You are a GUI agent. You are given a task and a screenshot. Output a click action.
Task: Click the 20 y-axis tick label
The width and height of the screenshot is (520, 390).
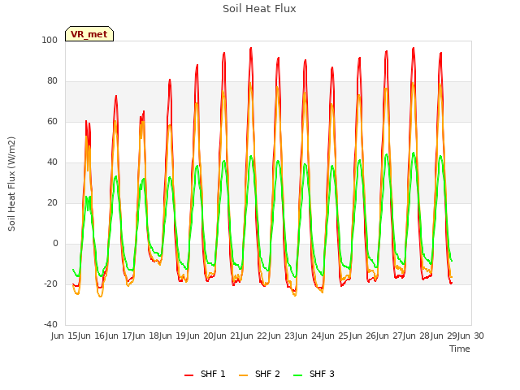(52, 202)
